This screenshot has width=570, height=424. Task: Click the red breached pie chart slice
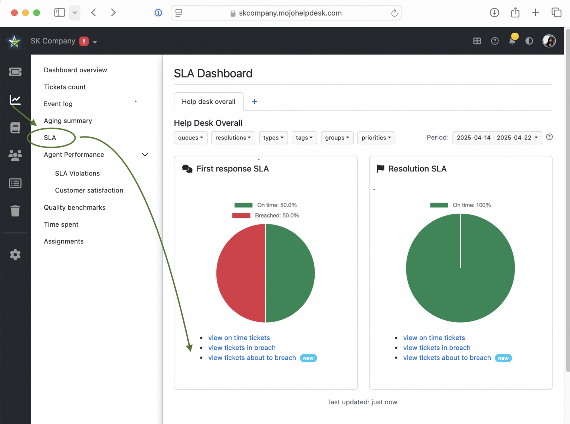[240, 273]
